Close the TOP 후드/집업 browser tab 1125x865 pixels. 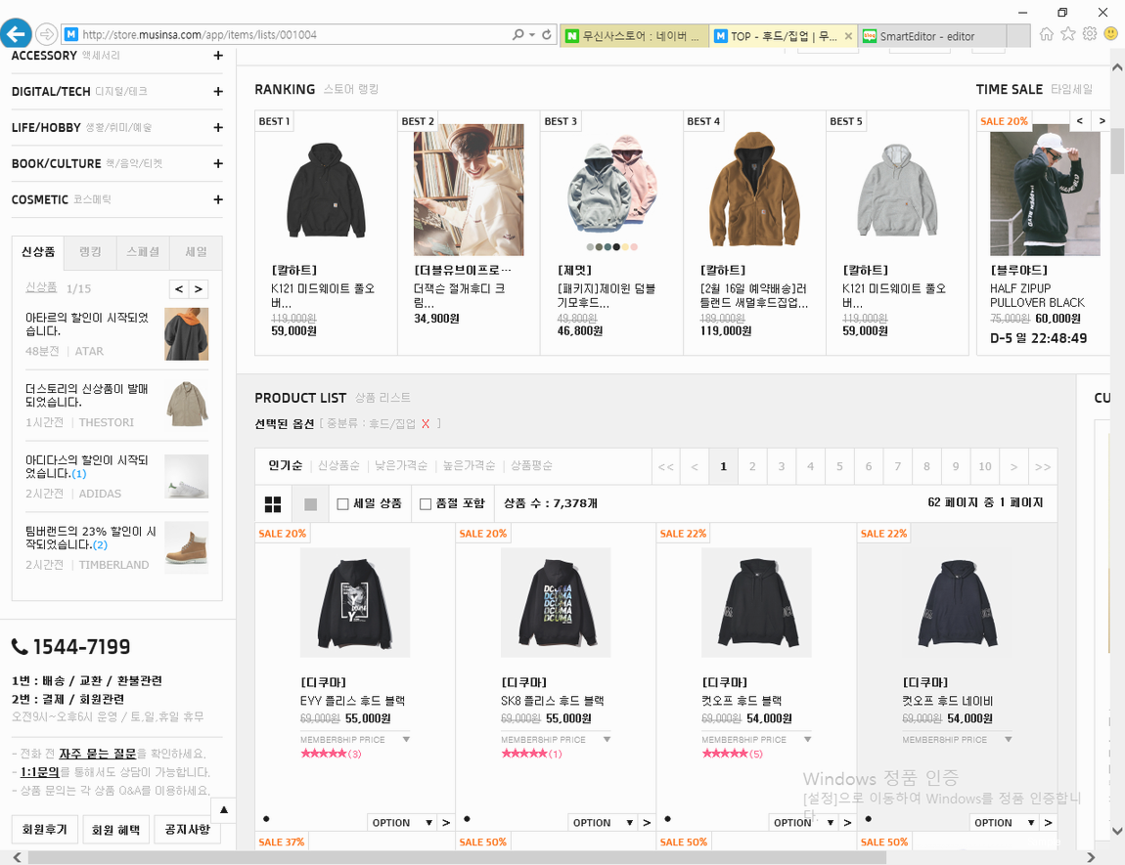(848, 36)
